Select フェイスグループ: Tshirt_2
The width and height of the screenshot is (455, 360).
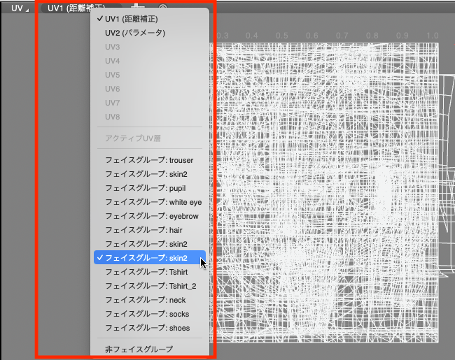tap(150, 286)
